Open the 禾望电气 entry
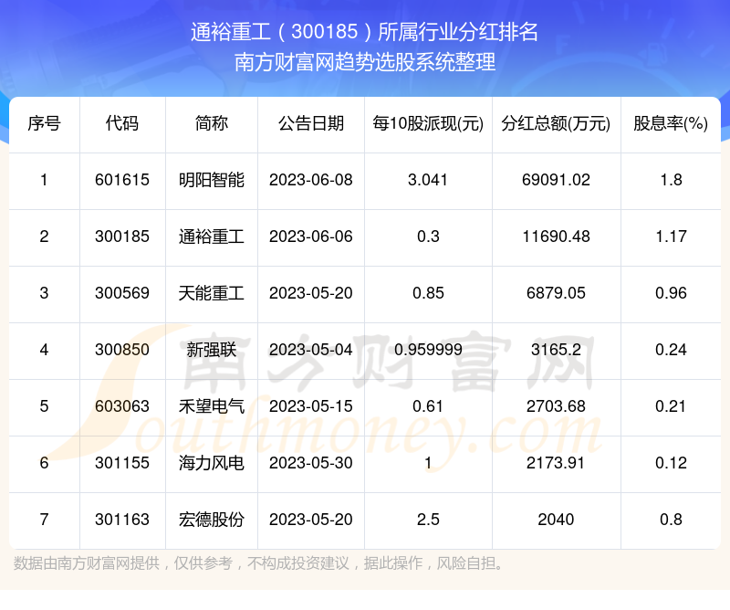 212,407
